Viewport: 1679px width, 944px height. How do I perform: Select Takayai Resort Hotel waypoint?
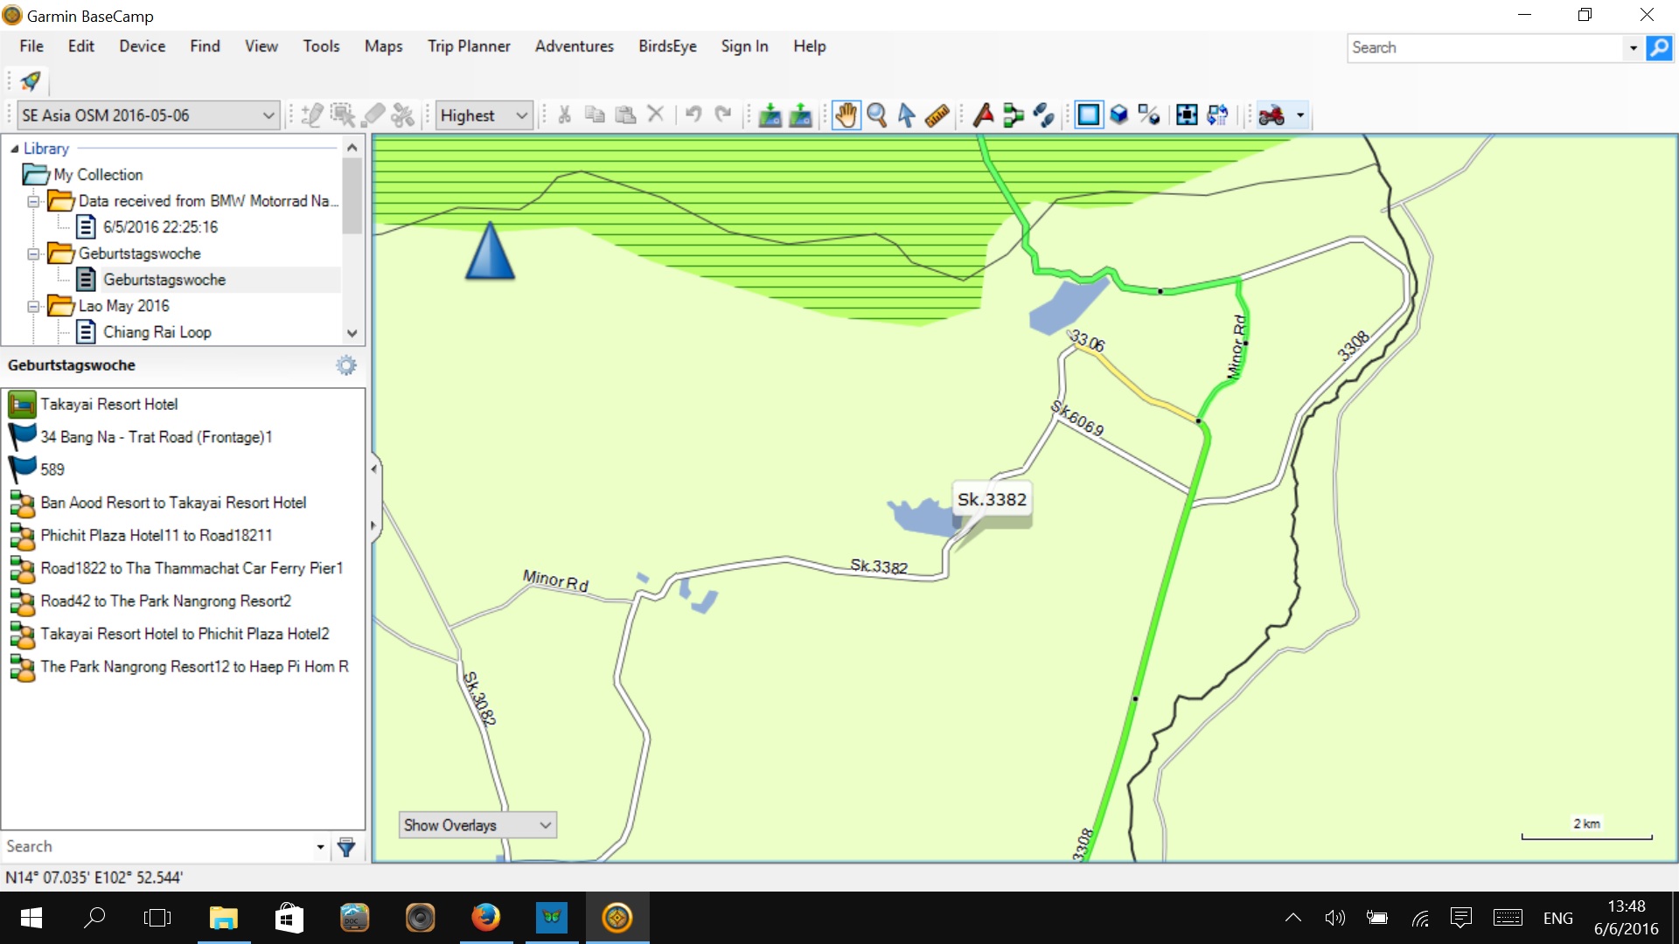tap(108, 405)
